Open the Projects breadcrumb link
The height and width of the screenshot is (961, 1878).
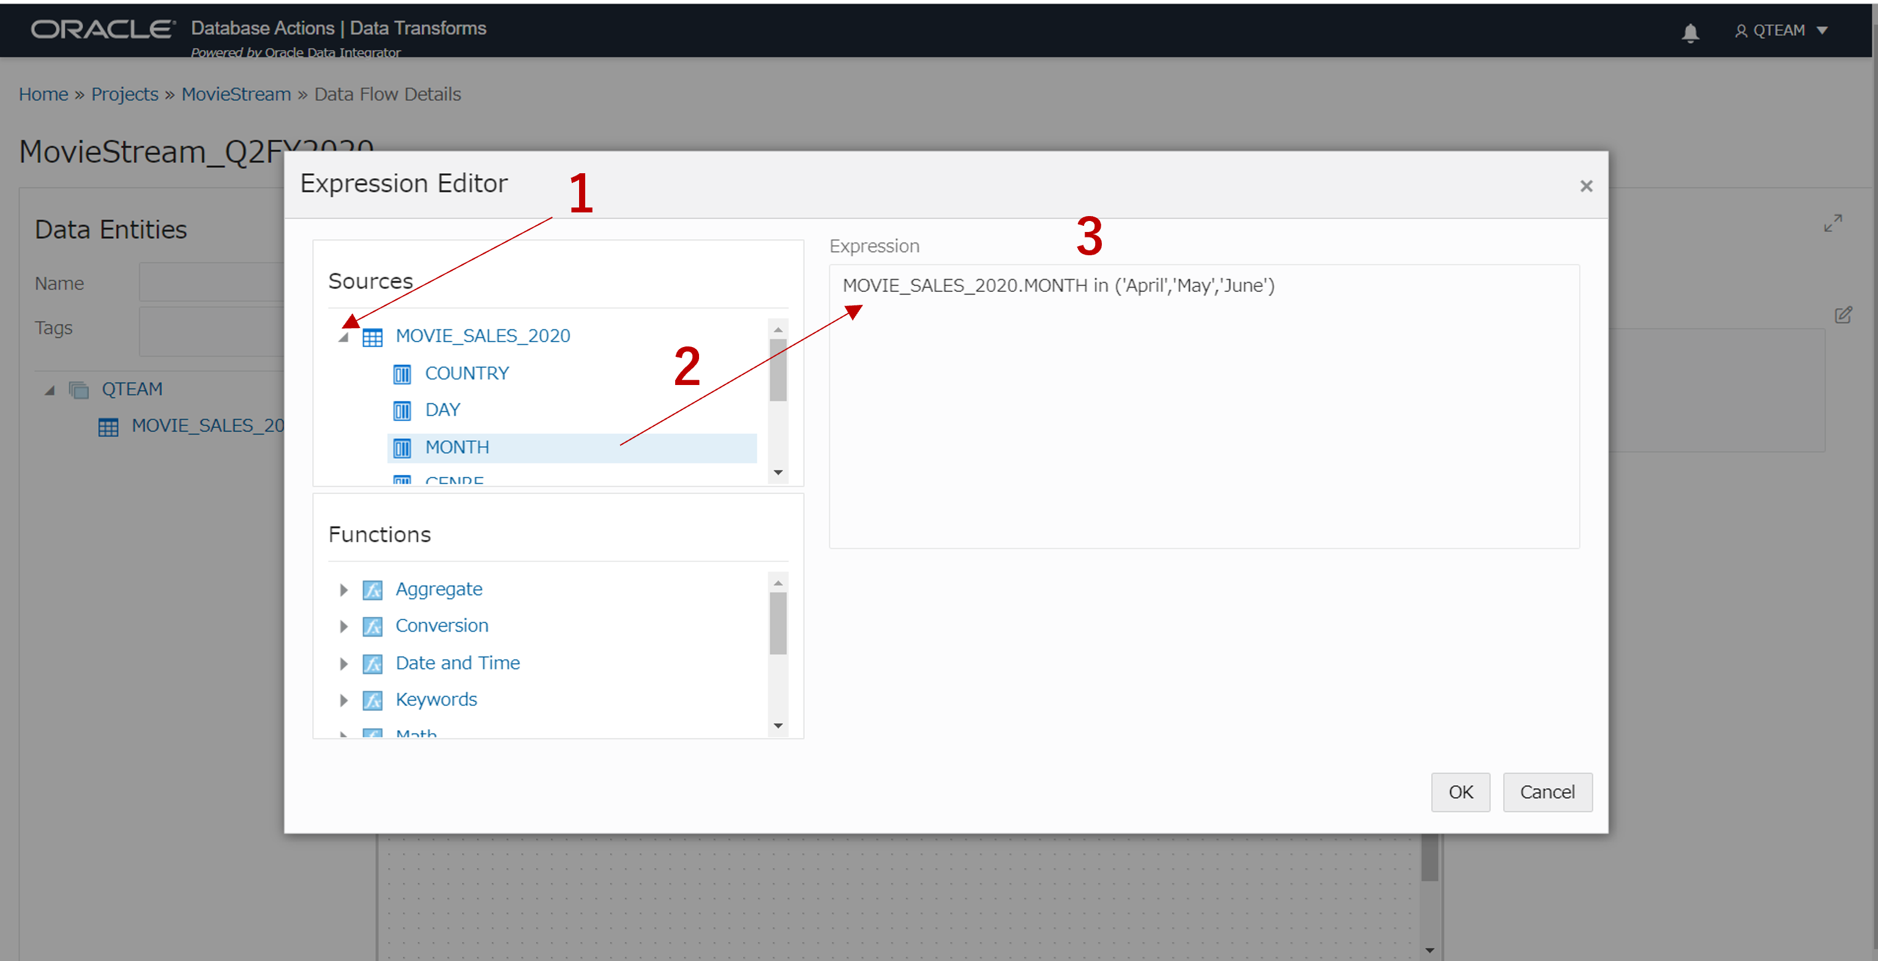tap(125, 94)
